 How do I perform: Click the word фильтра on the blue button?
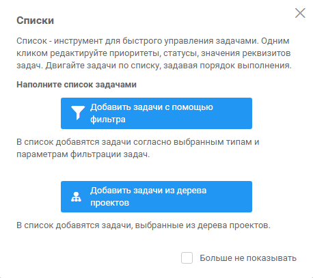pos(108,120)
